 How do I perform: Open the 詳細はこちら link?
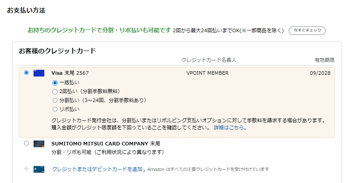pyautogui.click(x=230, y=128)
